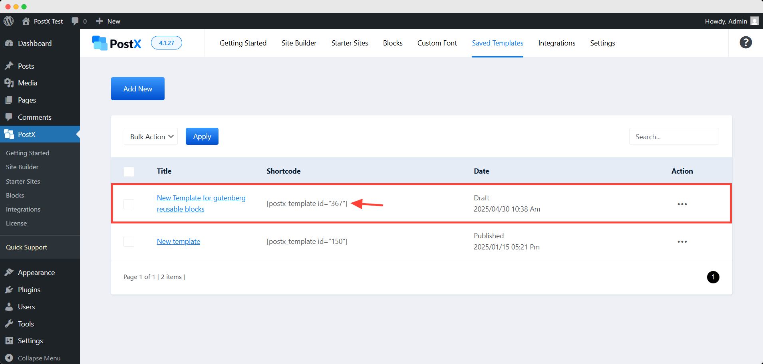Click the PostX logo in header

tap(117, 43)
